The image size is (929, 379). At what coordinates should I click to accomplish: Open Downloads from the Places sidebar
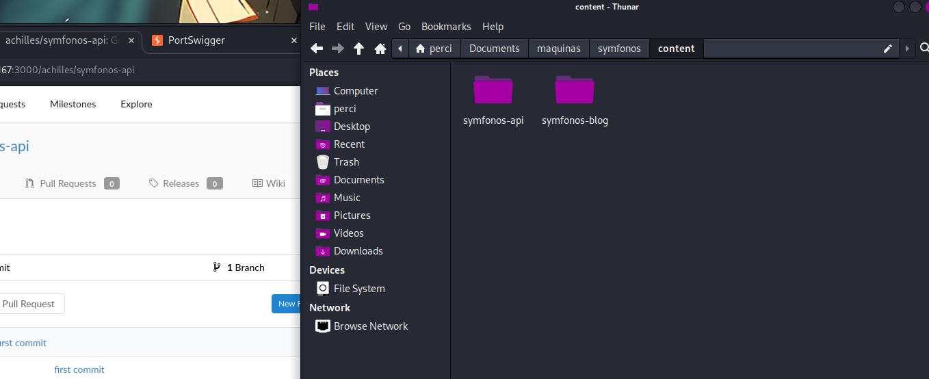point(358,251)
